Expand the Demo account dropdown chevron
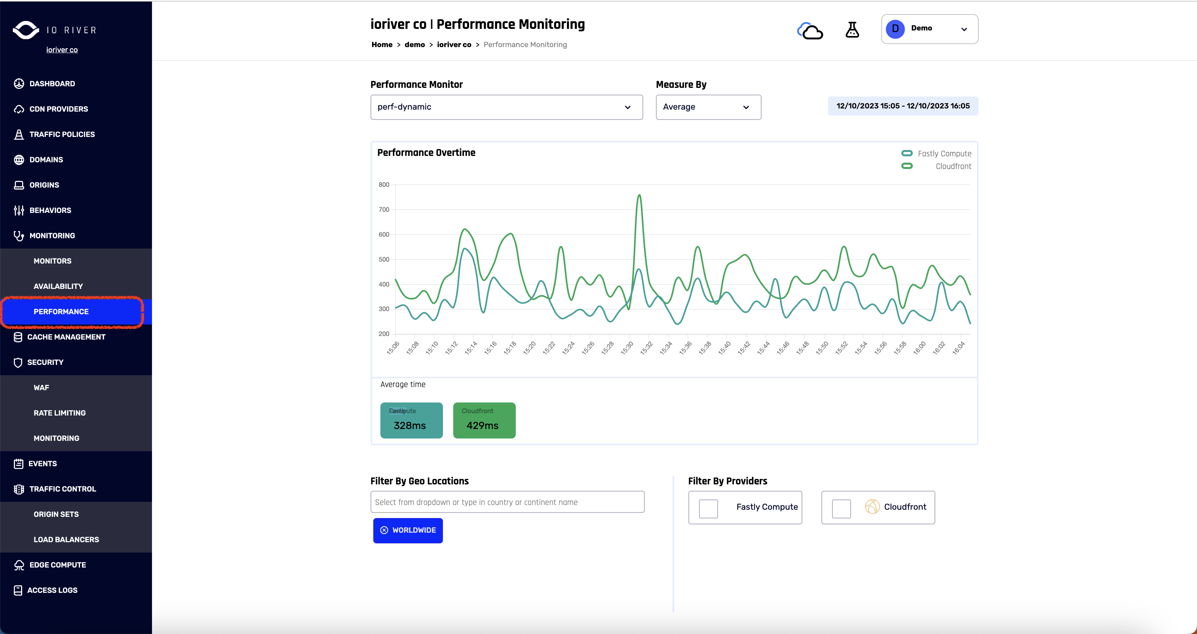 [x=964, y=29]
